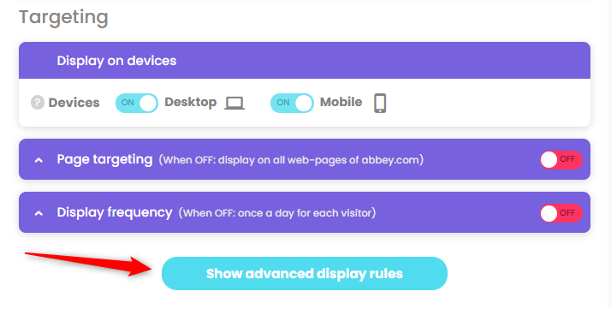The image size is (611, 309).
Task: Click the Targeting section heading
Action: click(63, 18)
